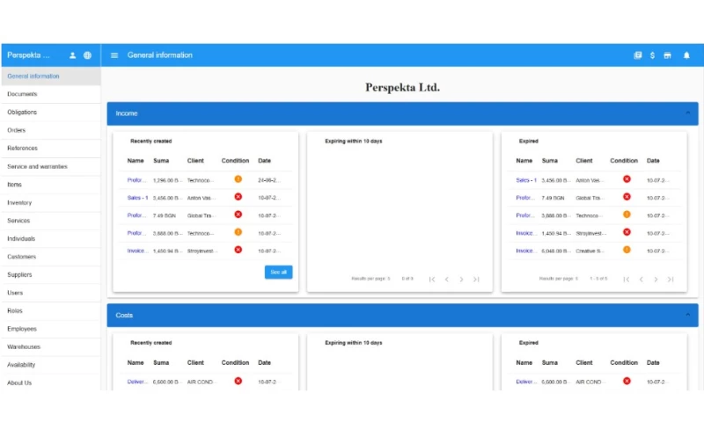The height and width of the screenshot is (422, 704).
Task: Open the Invoice link in Recently created
Action: tap(136, 251)
